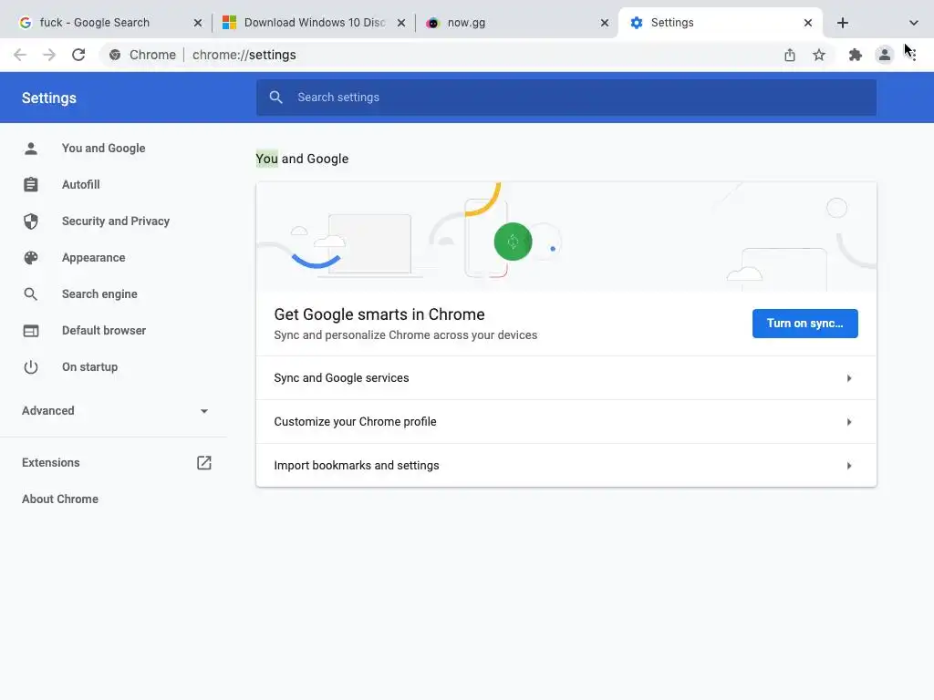Close the Settings tab

[x=808, y=23]
